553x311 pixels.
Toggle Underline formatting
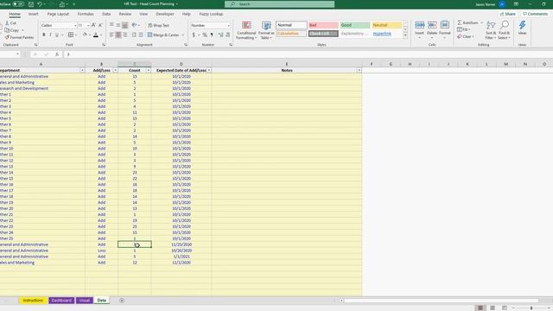point(57,35)
